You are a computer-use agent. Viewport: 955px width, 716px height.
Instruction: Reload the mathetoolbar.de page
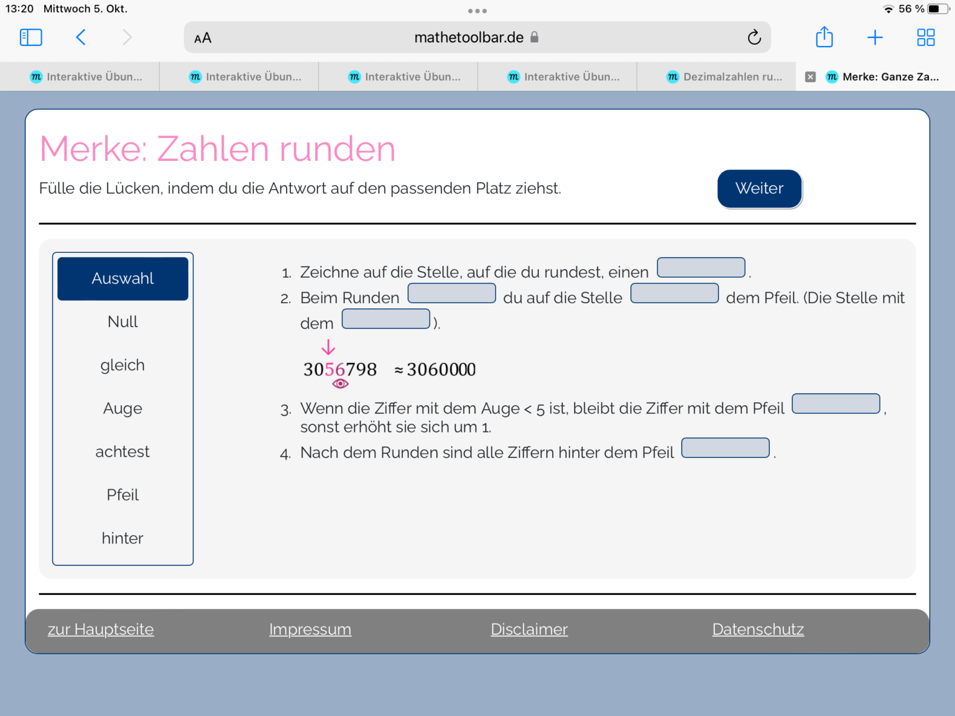754,37
